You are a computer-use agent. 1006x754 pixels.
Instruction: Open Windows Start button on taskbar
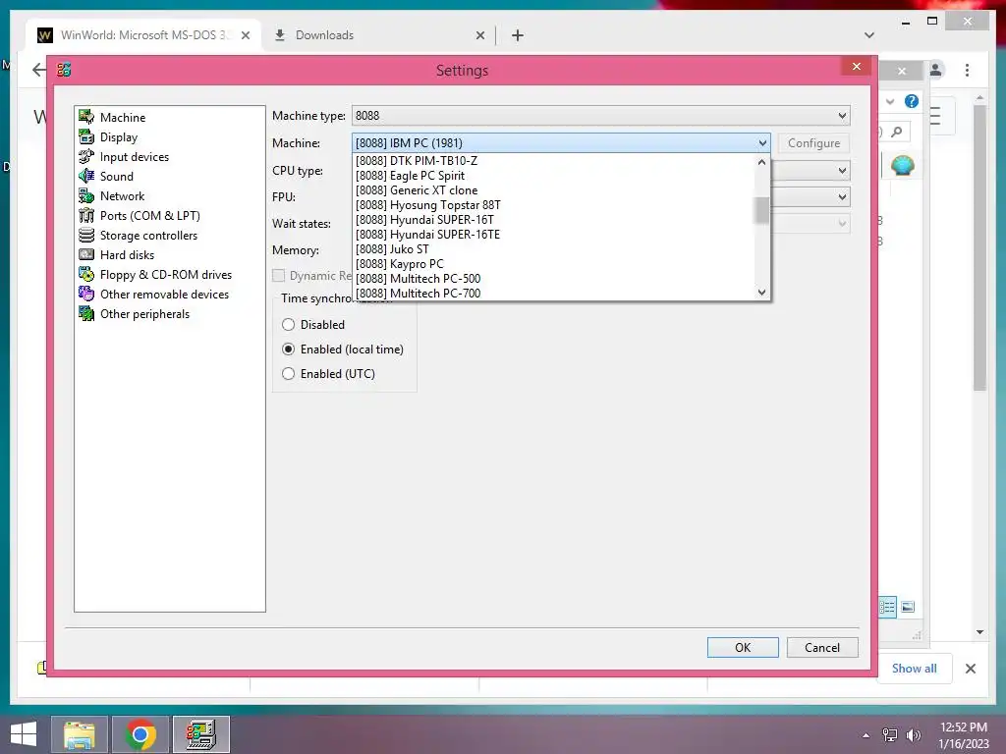[x=24, y=734]
